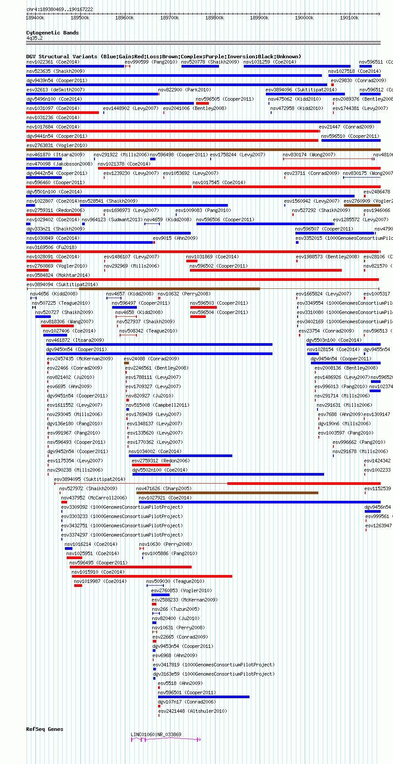Click the nsv4656 (Kidd2008) label
393x764 pixels.
[x=54, y=294]
